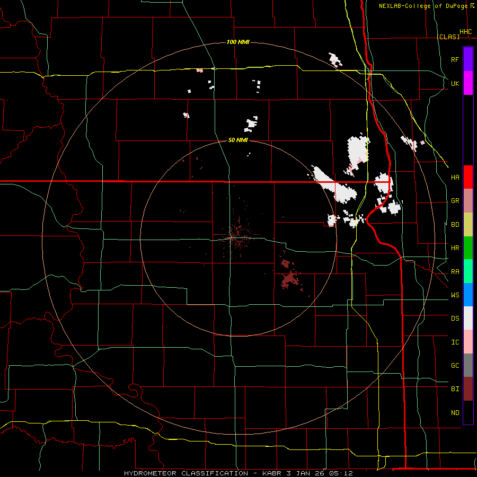The height and width of the screenshot is (477, 477).
Task: Click the DS white legend swatch
Action: click(468, 318)
